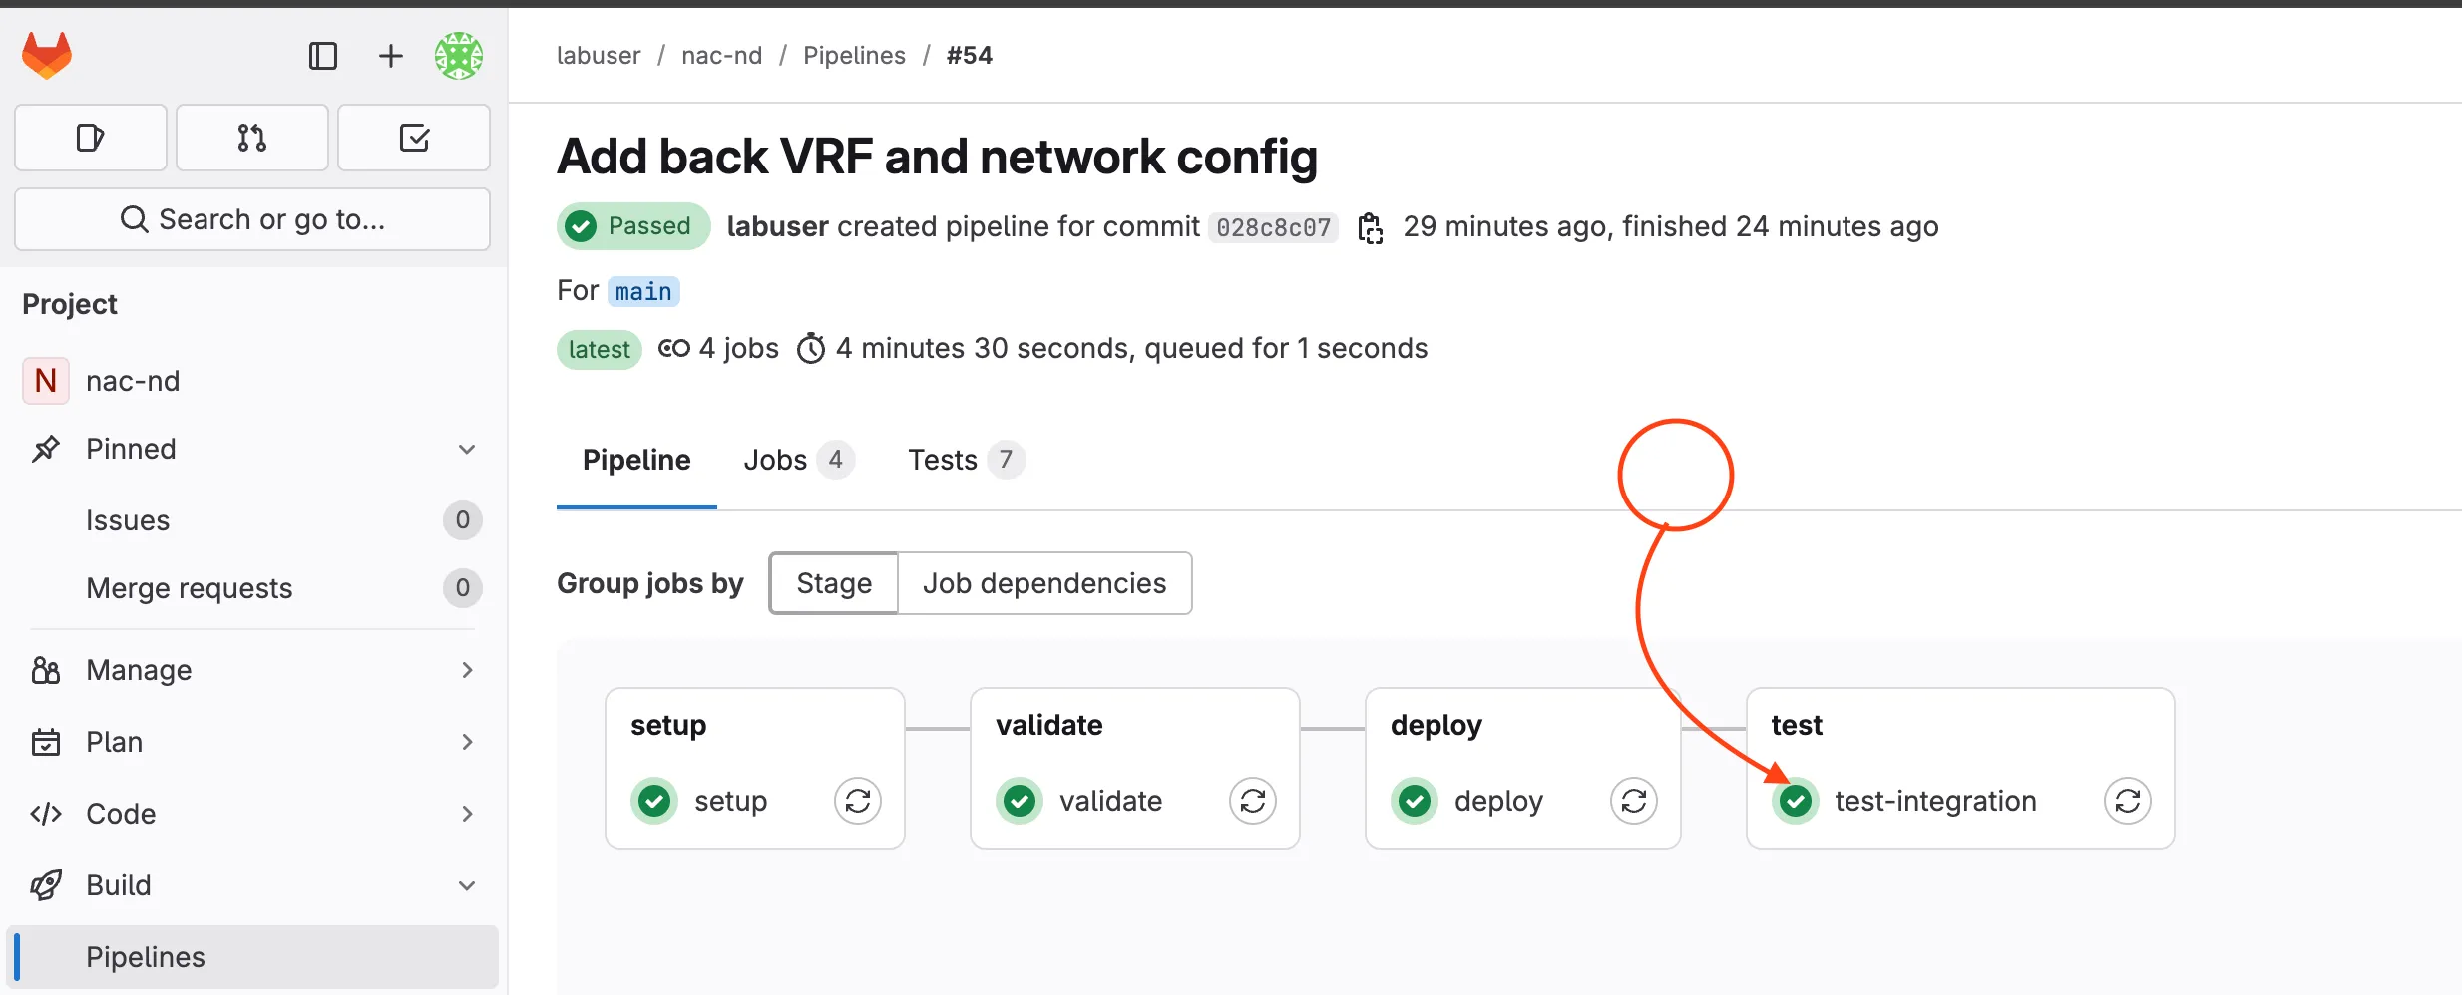2462x995 pixels.
Task: Click the labuser breadcrumb link
Action: (598, 55)
